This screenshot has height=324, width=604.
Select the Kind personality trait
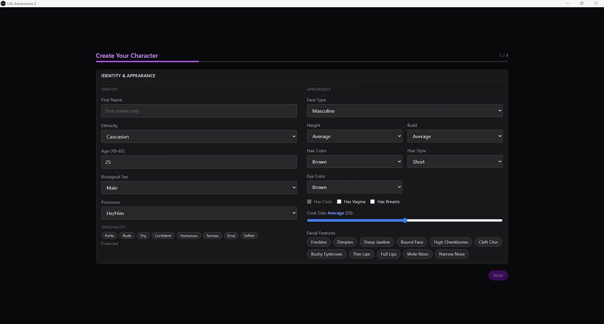pos(231,236)
